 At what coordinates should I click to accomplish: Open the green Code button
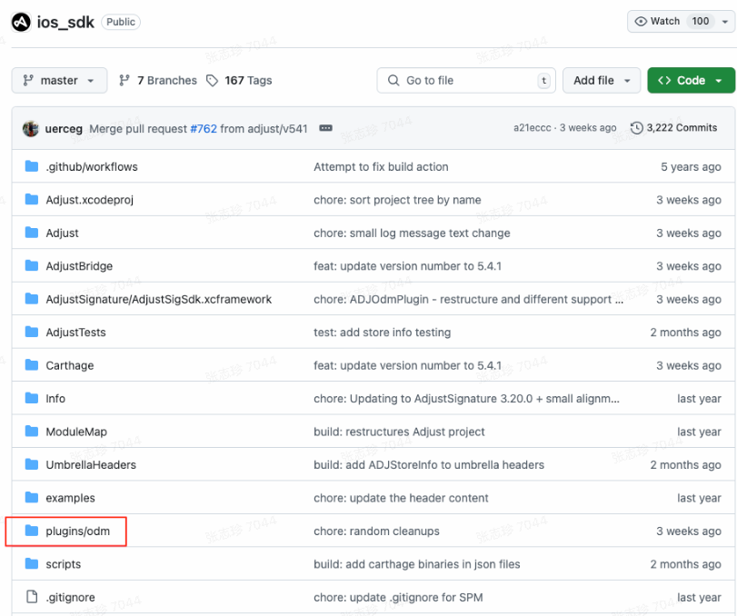691,80
